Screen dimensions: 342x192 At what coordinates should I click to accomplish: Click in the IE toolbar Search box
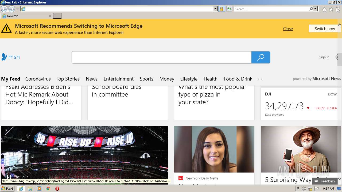tap(272, 9)
